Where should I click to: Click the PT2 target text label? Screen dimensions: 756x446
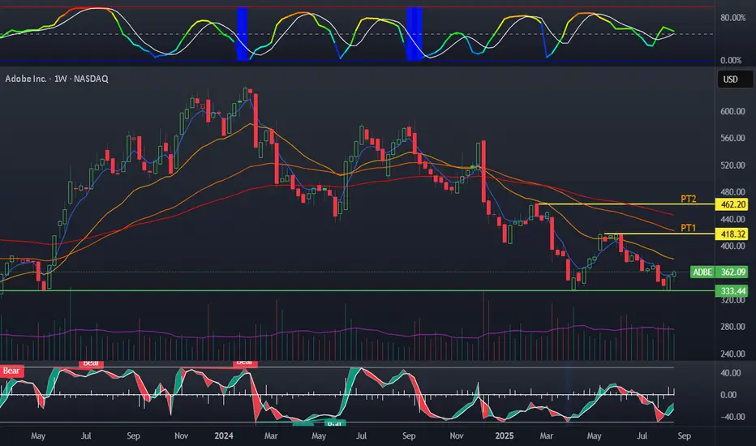pos(689,199)
